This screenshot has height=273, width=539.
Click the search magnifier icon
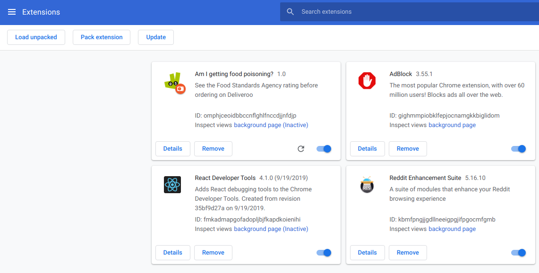(290, 11)
